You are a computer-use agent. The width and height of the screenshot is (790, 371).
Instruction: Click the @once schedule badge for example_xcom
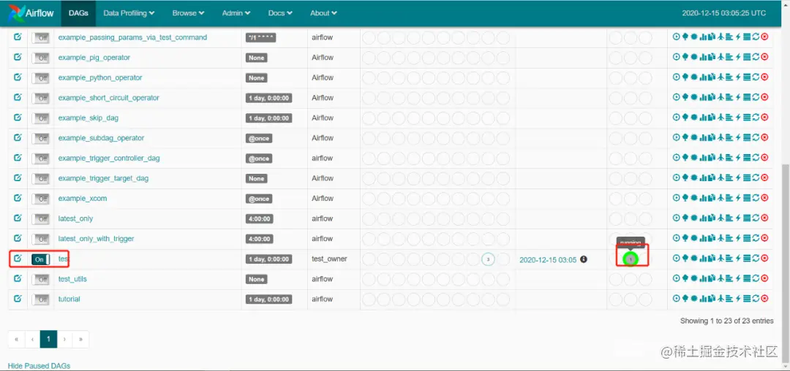pyautogui.click(x=259, y=199)
